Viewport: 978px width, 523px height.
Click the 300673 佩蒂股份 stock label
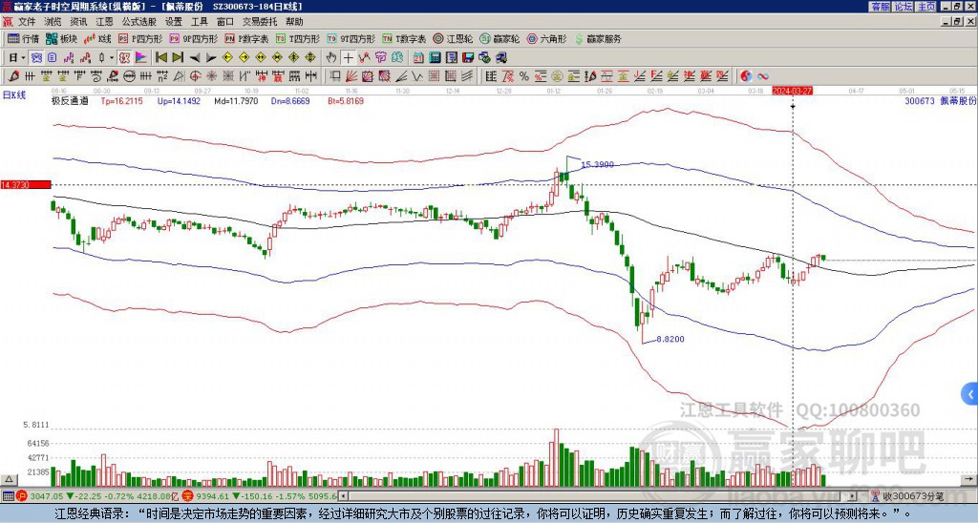(x=941, y=100)
